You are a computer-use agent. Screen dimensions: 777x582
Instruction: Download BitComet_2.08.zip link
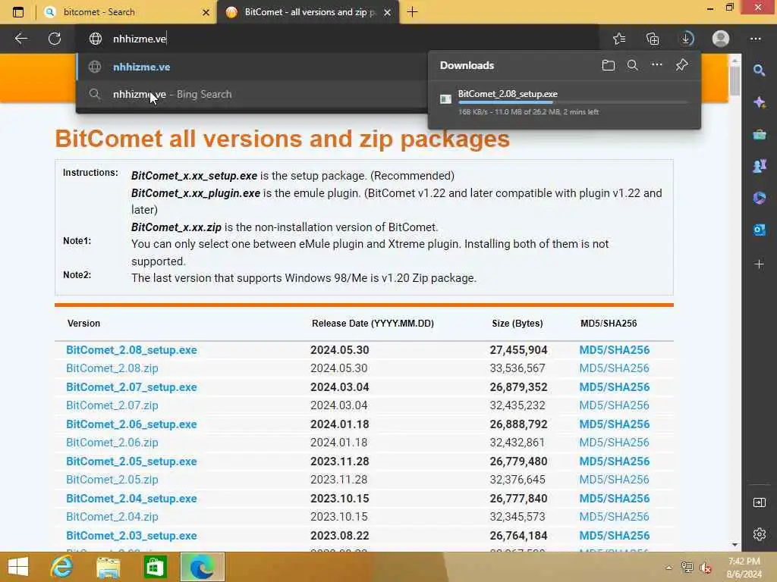[x=112, y=368]
